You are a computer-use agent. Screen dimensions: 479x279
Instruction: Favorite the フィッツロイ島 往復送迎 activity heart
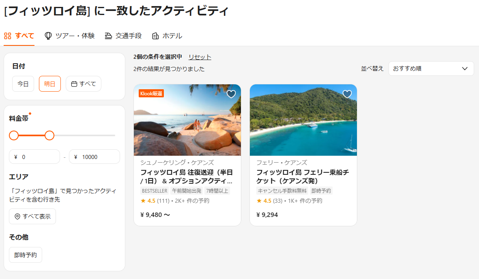coord(231,94)
